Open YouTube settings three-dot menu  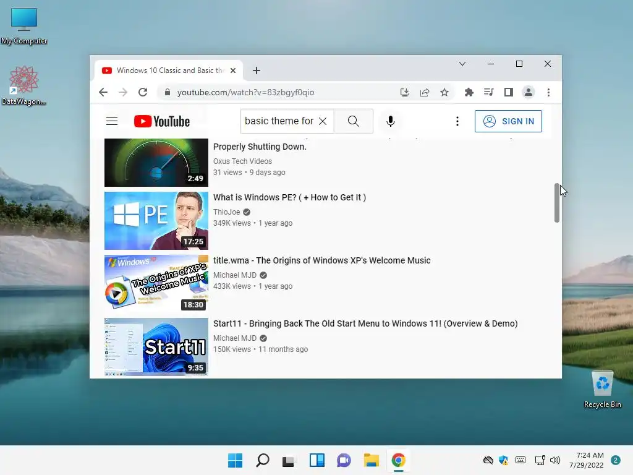pyautogui.click(x=457, y=121)
